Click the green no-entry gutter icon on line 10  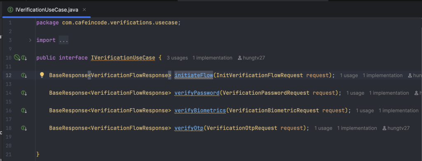coord(16,57)
